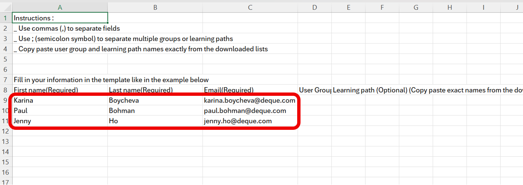Select the Bohman cell
523x185 pixels.
(x=155, y=111)
